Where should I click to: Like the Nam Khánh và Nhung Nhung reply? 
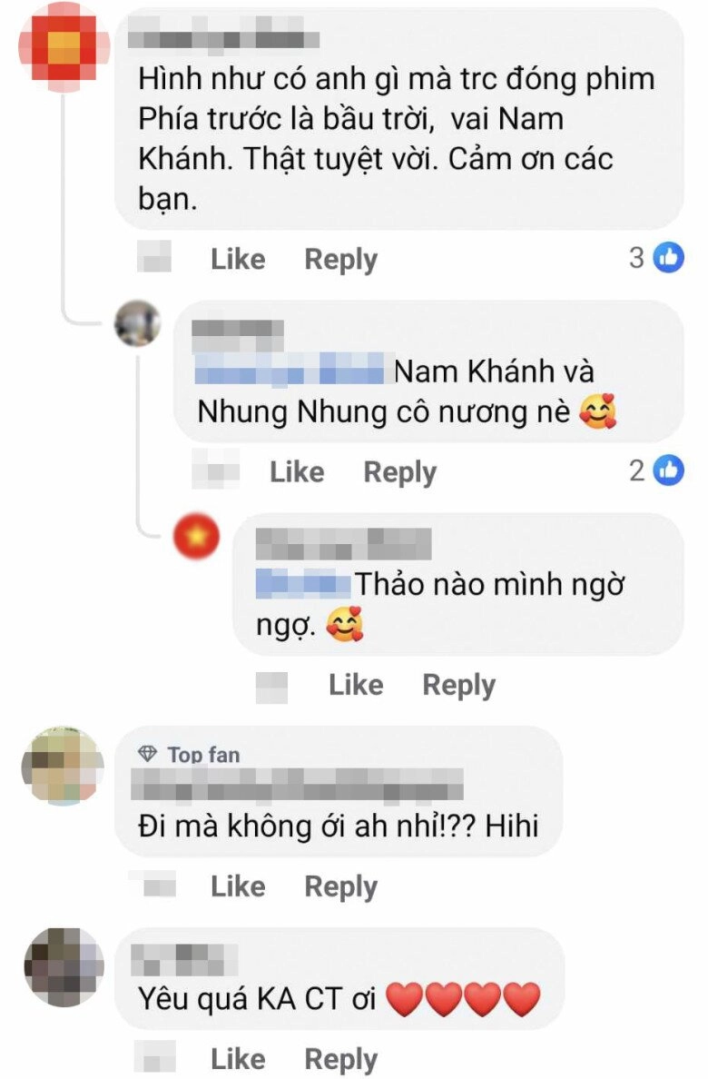click(x=297, y=472)
